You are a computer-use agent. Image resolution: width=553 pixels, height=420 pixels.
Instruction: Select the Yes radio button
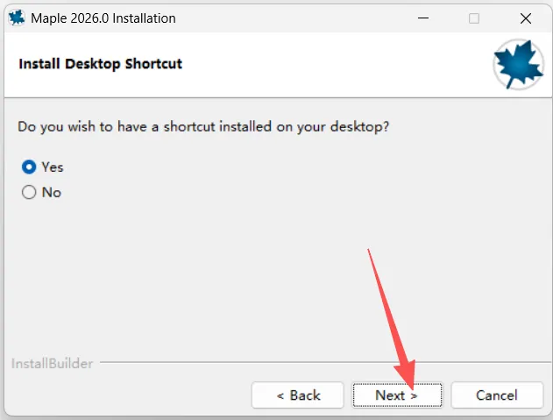29,167
